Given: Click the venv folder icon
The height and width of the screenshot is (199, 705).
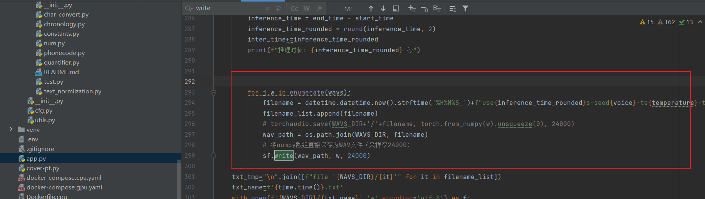Looking at the screenshot, I should click(x=21, y=129).
